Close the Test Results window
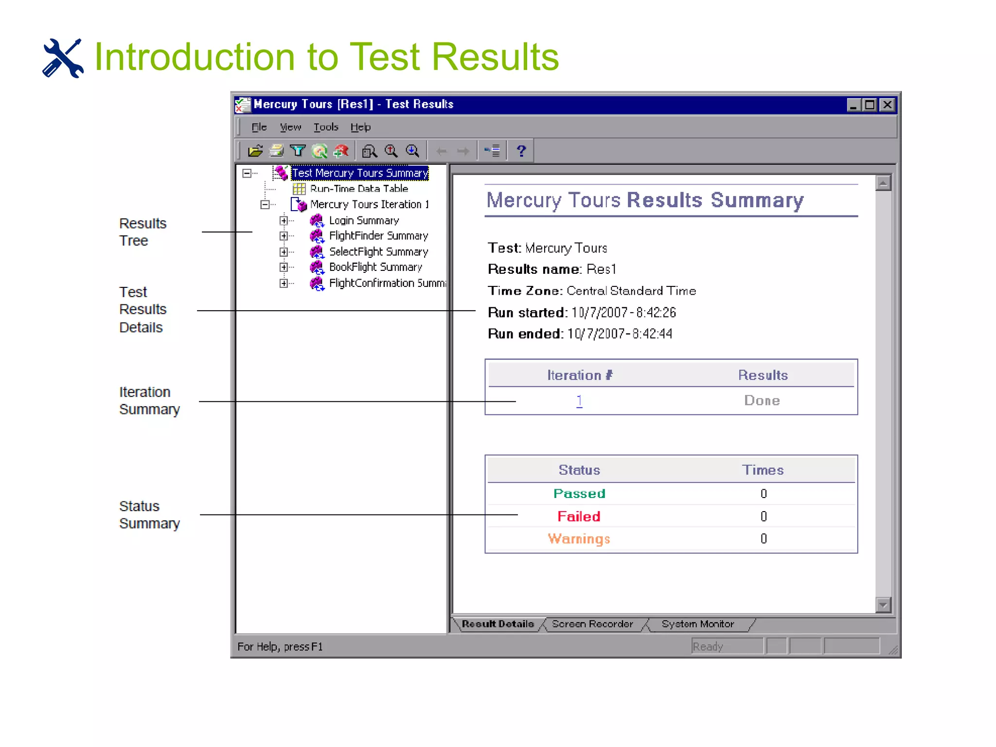This screenshot has width=996, height=747. (887, 105)
